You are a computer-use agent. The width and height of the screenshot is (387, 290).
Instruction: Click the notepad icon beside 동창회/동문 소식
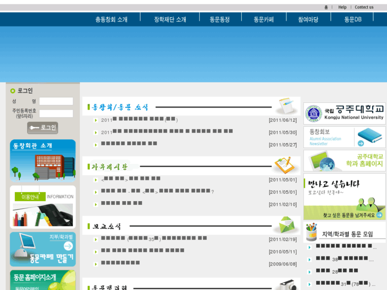click(286, 106)
